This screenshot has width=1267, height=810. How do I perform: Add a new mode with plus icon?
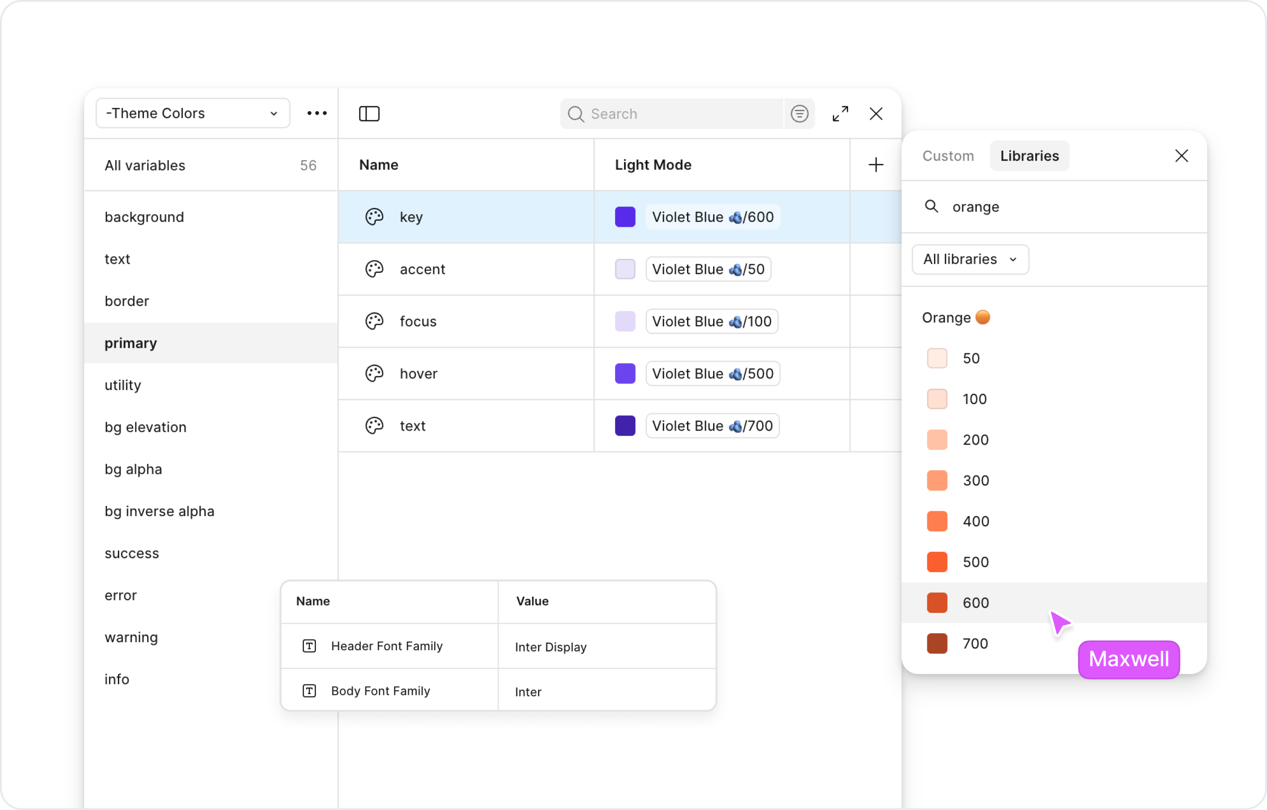pos(876,165)
